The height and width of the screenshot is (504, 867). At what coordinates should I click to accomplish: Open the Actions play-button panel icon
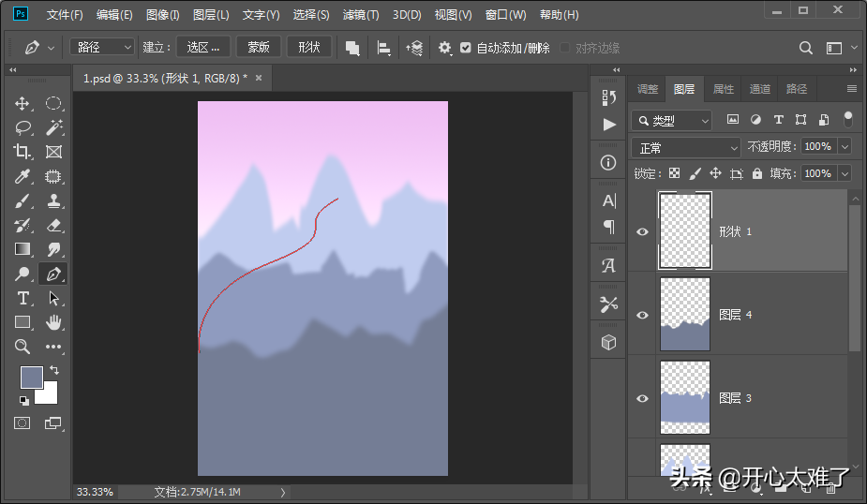coord(609,125)
